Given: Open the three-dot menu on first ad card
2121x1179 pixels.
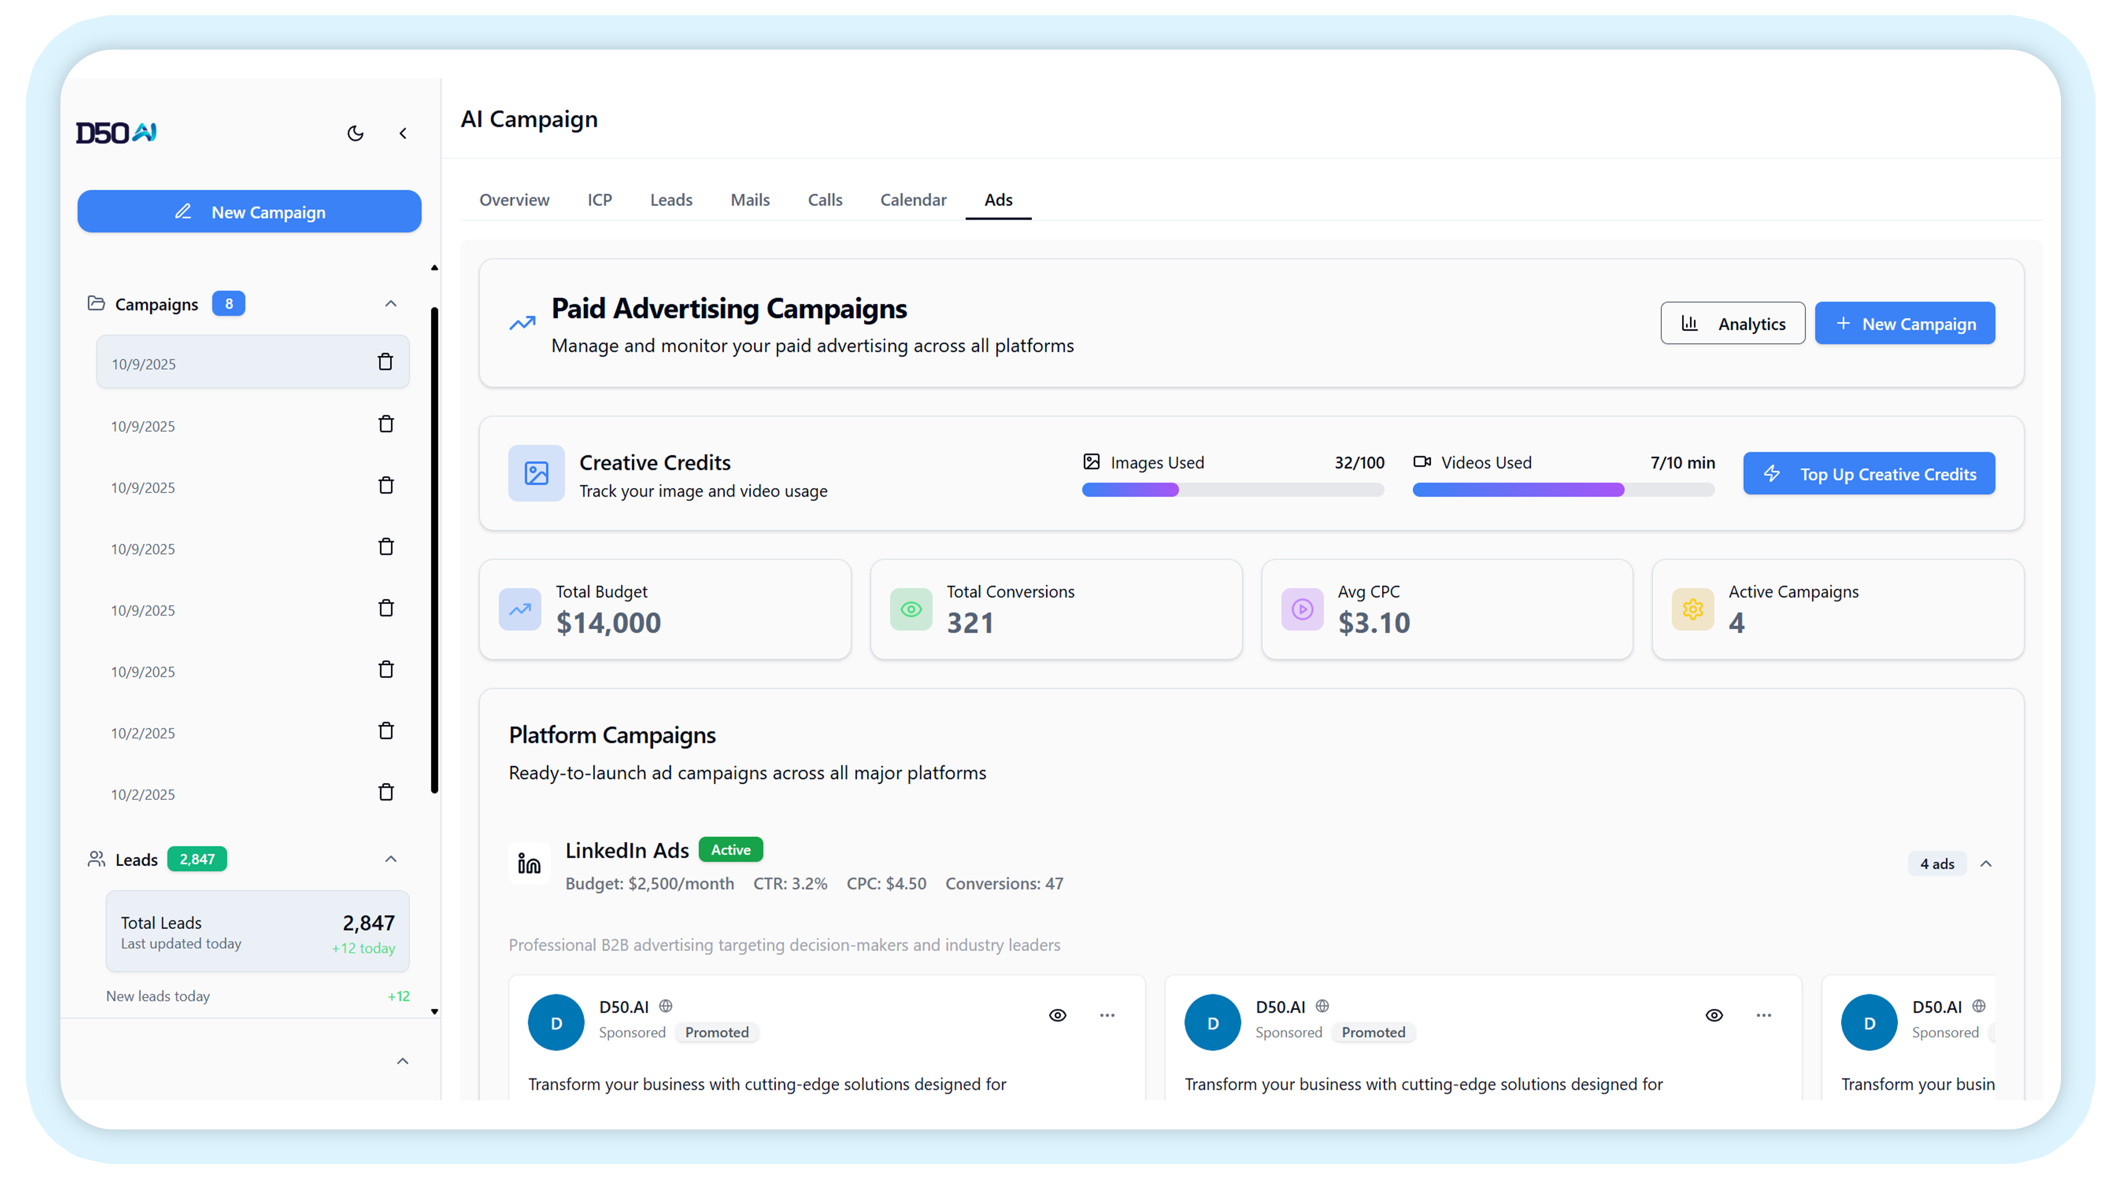Looking at the screenshot, I should tap(1107, 1015).
